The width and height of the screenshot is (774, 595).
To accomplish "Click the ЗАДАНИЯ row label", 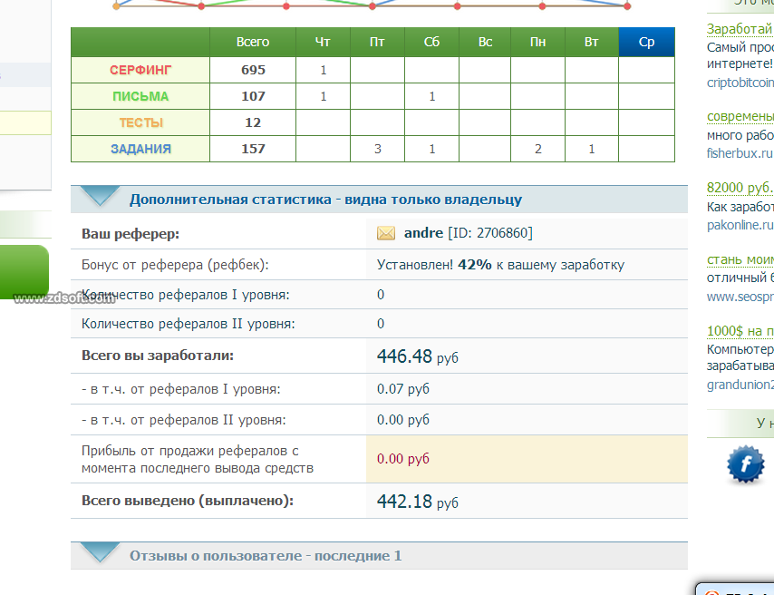I will (140, 149).
